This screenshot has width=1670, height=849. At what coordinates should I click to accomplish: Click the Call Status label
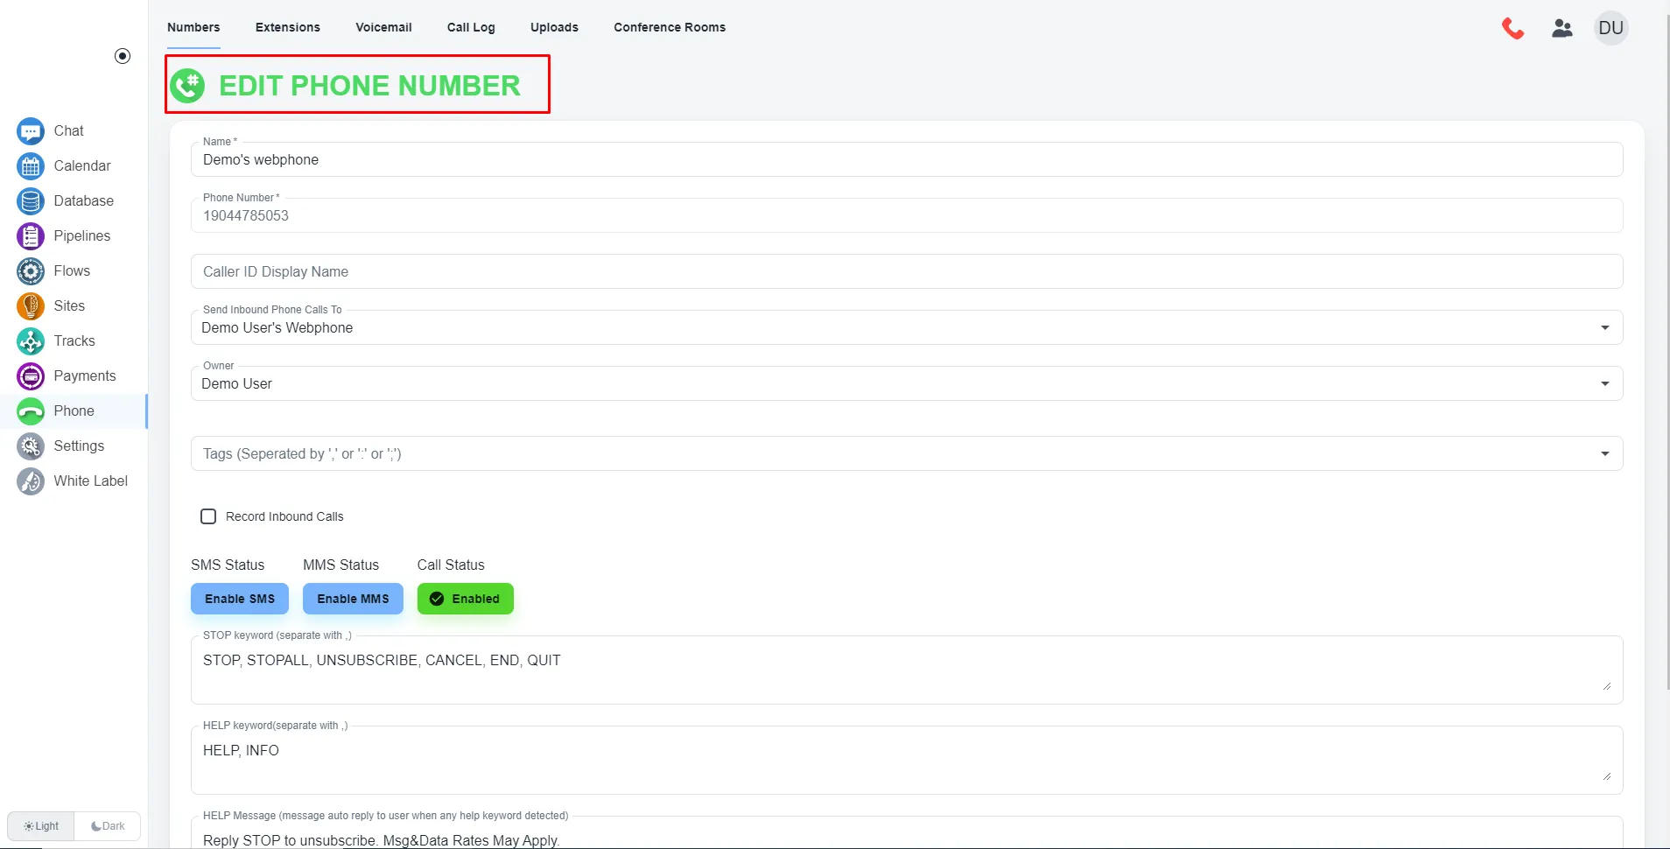451,565
